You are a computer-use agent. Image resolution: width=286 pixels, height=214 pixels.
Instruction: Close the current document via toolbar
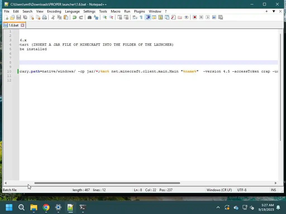tap(32, 17)
